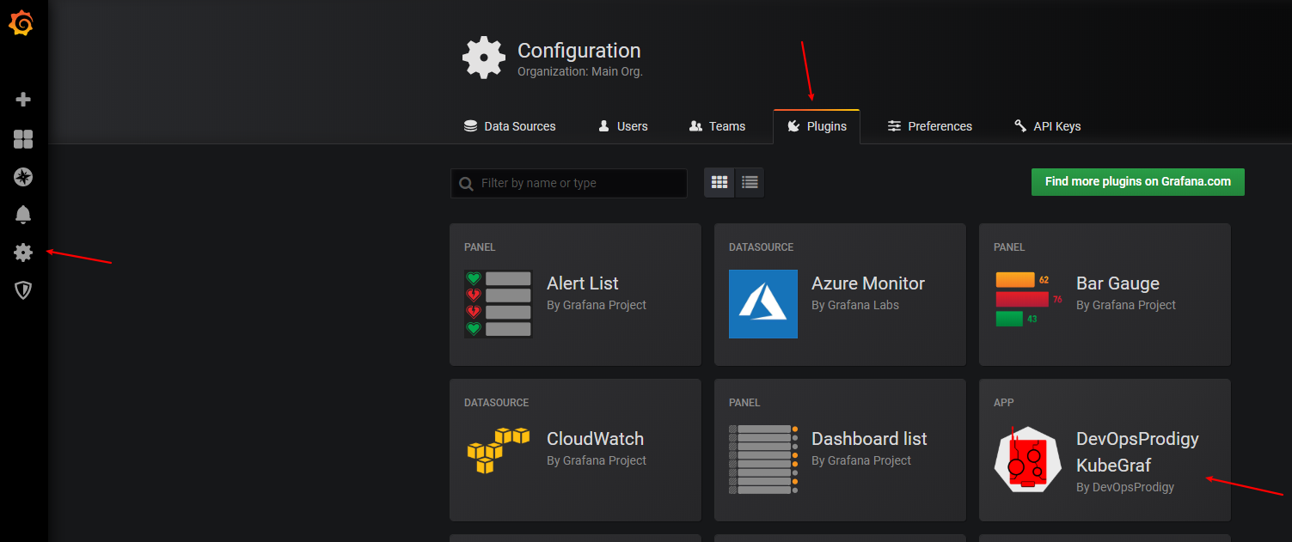Click the APP label on KubeGraf card
The image size is (1292, 542).
[x=1004, y=403]
